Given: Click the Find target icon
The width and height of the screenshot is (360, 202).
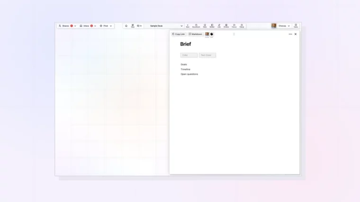Looking at the screenshot, I should tap(101, 26).
